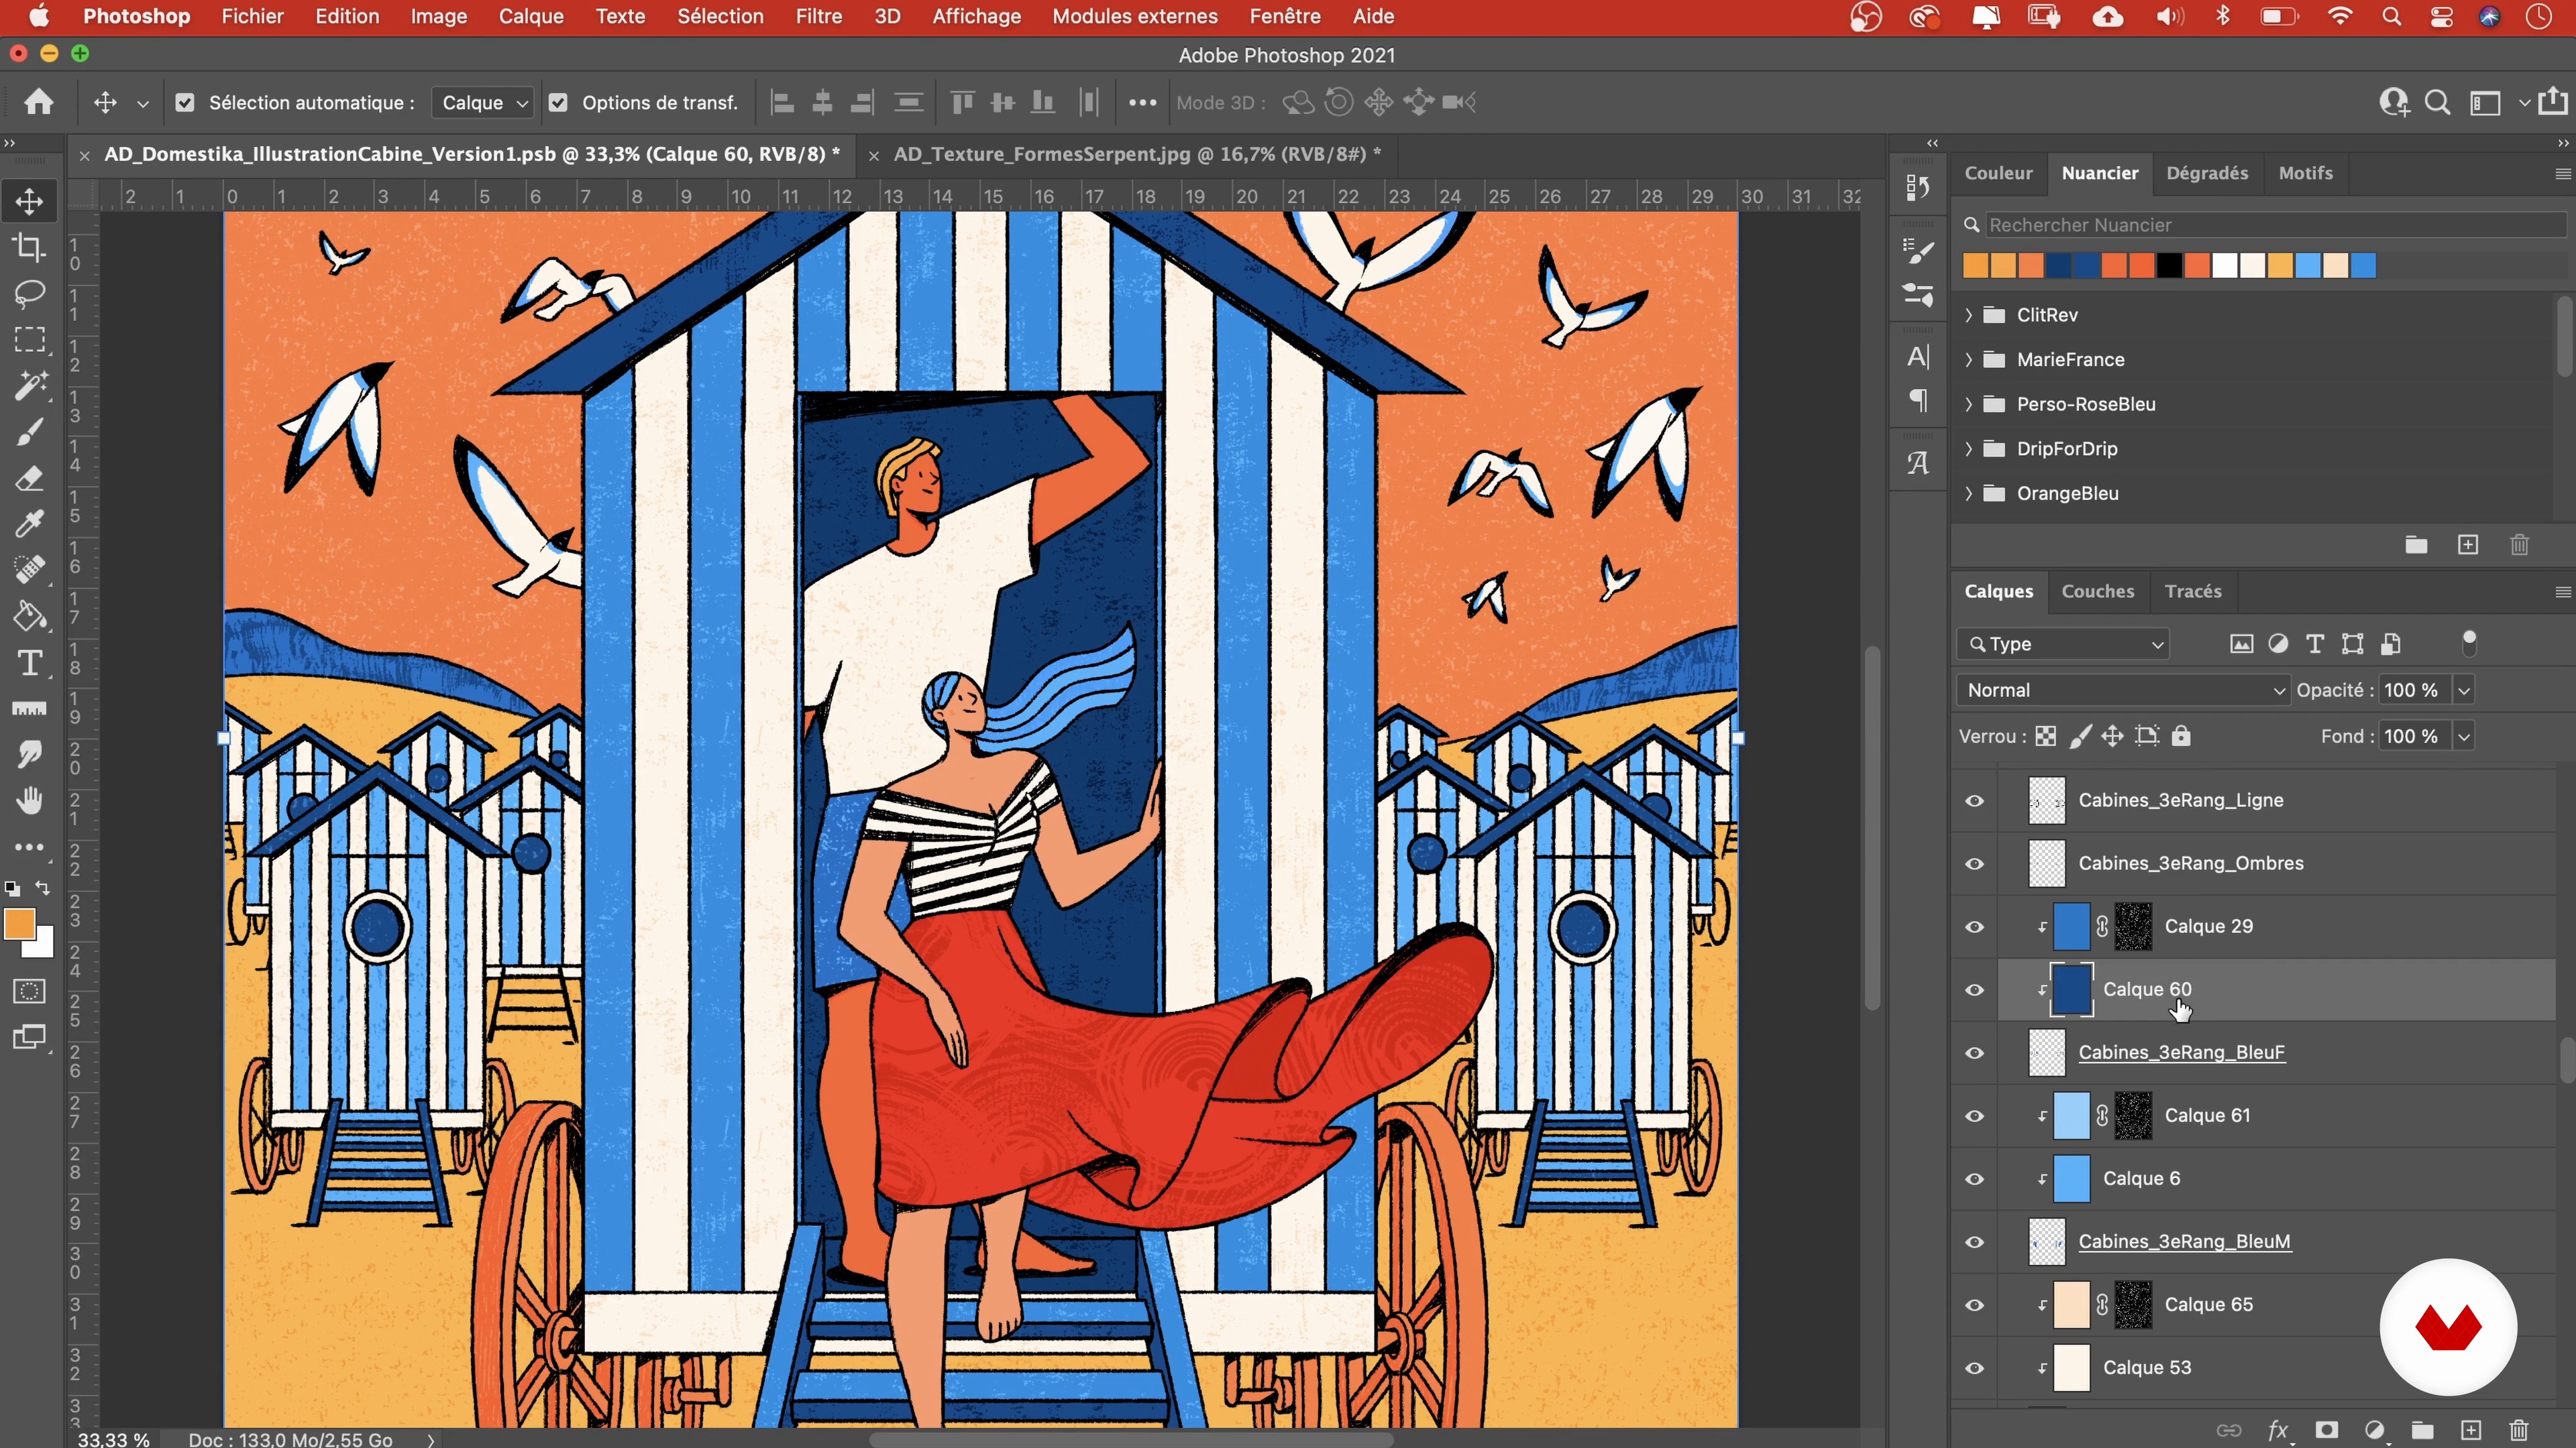Lock all attributes of layer

click(x=2181, y=737)
